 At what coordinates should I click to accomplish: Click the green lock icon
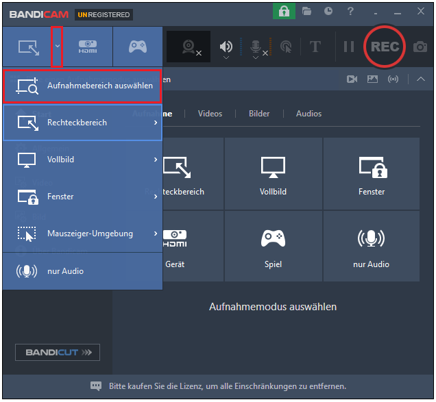pos(284,12)
